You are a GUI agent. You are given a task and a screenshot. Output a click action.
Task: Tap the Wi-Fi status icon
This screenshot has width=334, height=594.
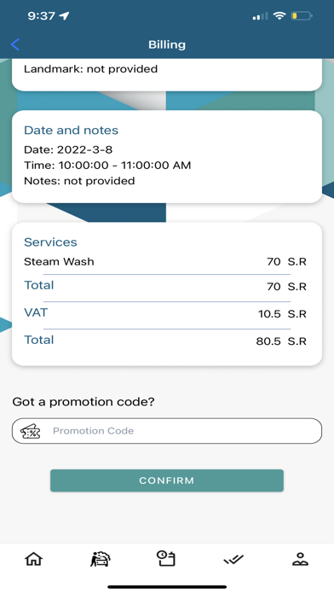(279, 15)
